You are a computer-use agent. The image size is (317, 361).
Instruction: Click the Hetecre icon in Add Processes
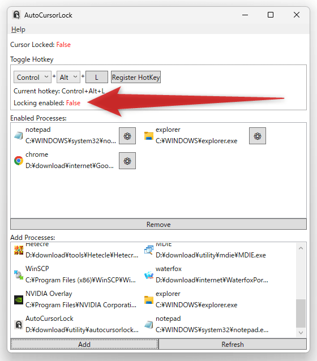[19, 250]
